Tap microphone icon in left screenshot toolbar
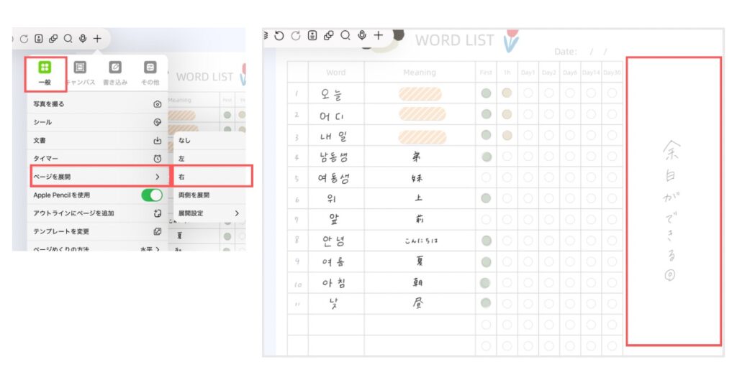Screen dimensions: 737x385 click(x=83, y=39)
